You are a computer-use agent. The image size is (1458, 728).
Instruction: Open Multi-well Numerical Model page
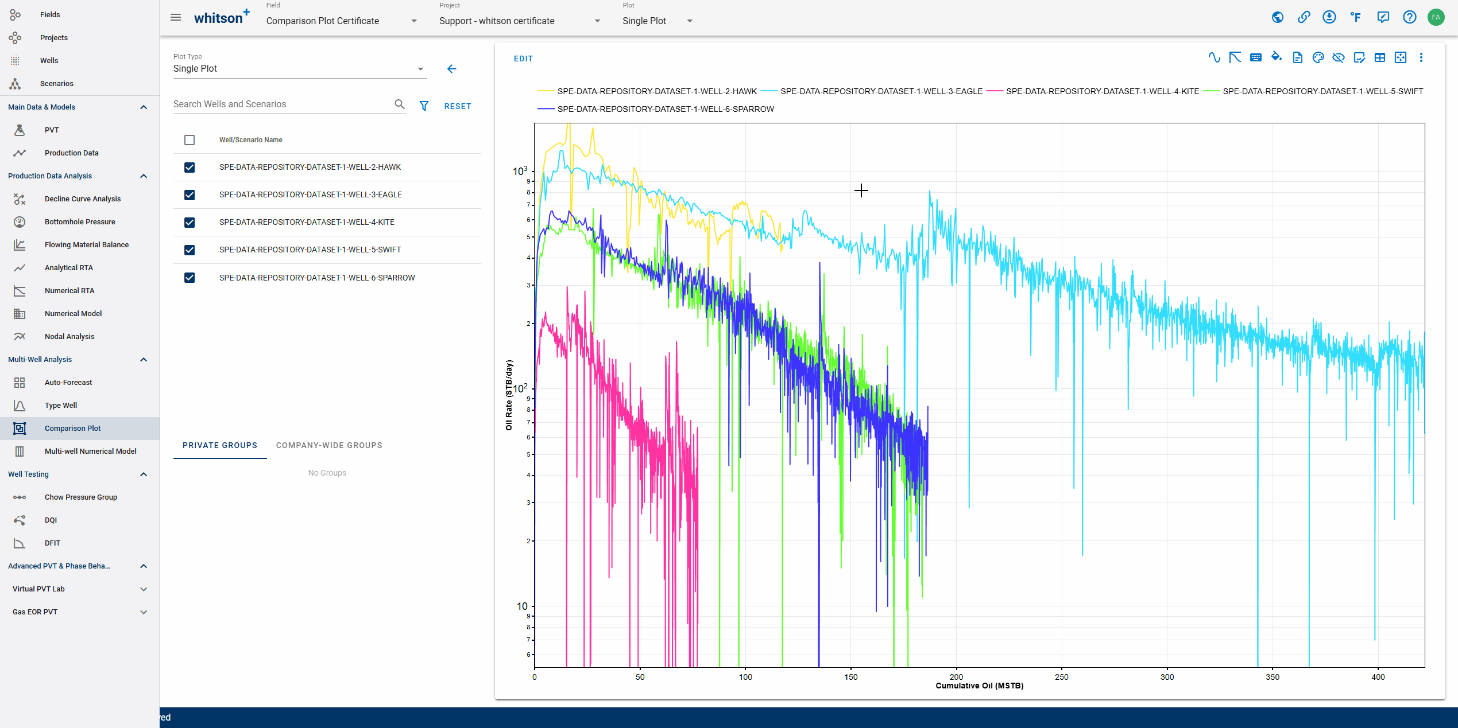79,451
